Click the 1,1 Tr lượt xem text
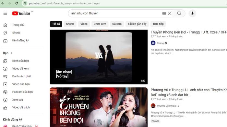This screenshot has height=127, width=227. [x=158, y=99]
